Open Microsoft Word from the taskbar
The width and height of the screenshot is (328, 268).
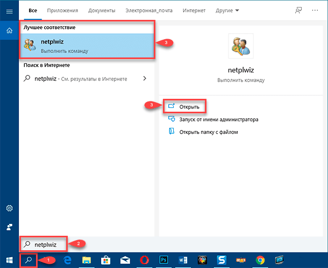[183, 260]
